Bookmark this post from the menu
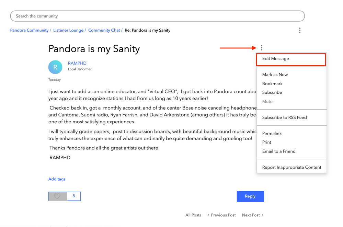Screen dimensions: 343x227 coord(272,83)
